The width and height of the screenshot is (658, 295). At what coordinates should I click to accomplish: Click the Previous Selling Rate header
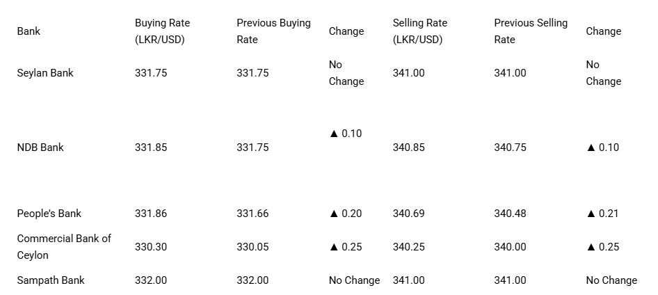click(x=531, y=31)
